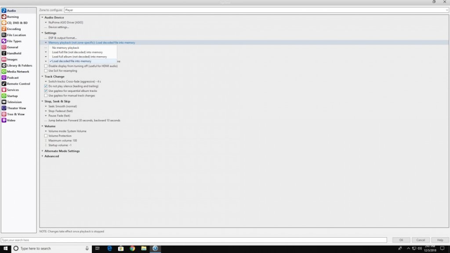Open the Windows Start menu
This screenshot has width=450, height=253.
tap(5, 249)
